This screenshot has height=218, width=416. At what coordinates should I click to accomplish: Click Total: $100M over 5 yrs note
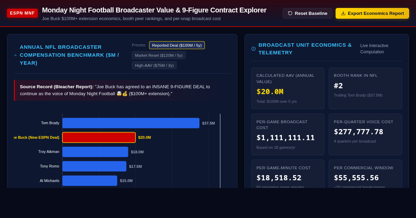277,101
